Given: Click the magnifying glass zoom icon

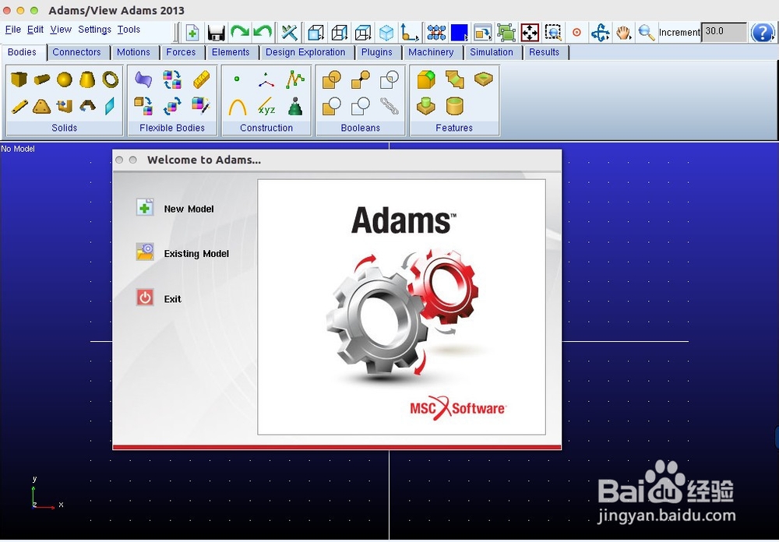Looking at the screenshot, I should [x=647, y=33].
